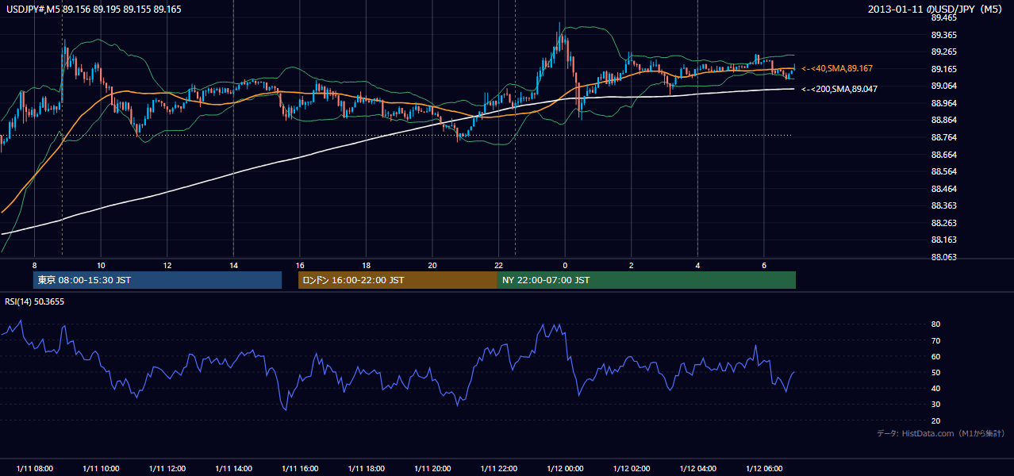Select the NY 22:00-07:00 JST session bar
This screenshot has height=476, width=1014.
pyautogui.click(x=647, y=280)
